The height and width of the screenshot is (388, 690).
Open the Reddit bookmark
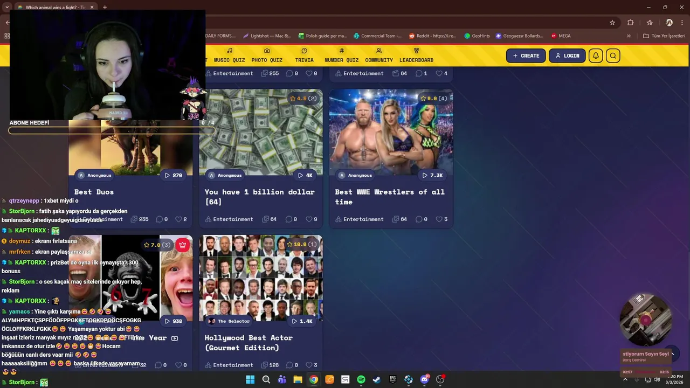[x=433, y=36]
